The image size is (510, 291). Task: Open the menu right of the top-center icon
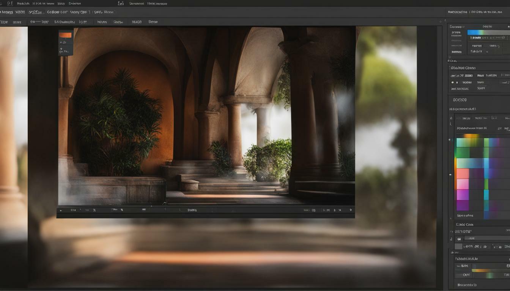tap(136, 3)
